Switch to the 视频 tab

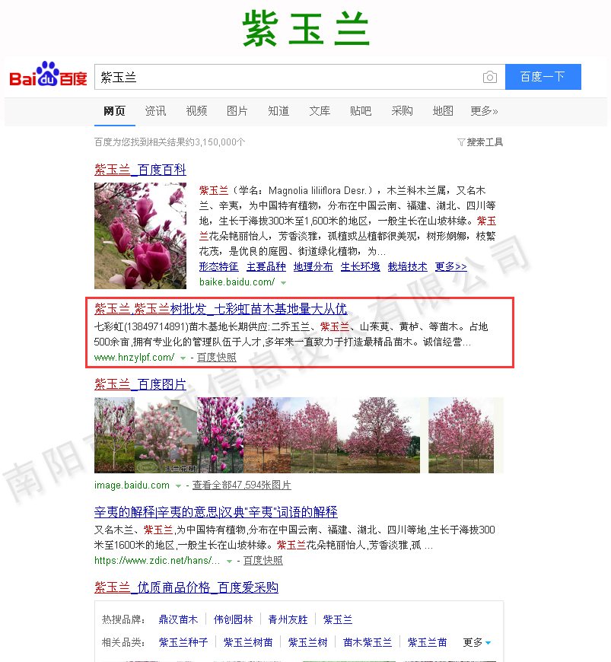[196, 111]
